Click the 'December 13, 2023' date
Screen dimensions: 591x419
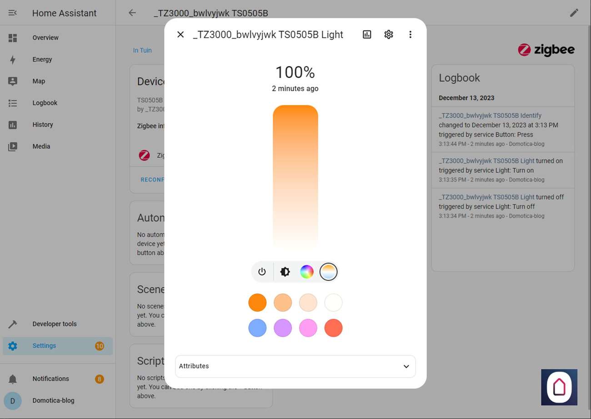coord(466,98)
